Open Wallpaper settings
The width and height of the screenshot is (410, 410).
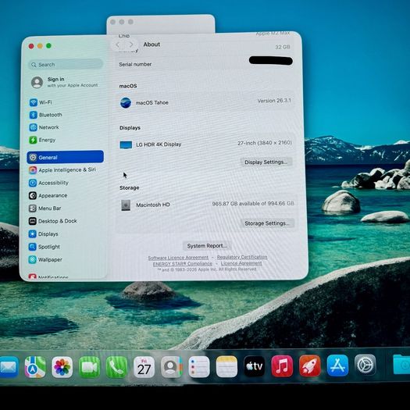coord(45,259)
